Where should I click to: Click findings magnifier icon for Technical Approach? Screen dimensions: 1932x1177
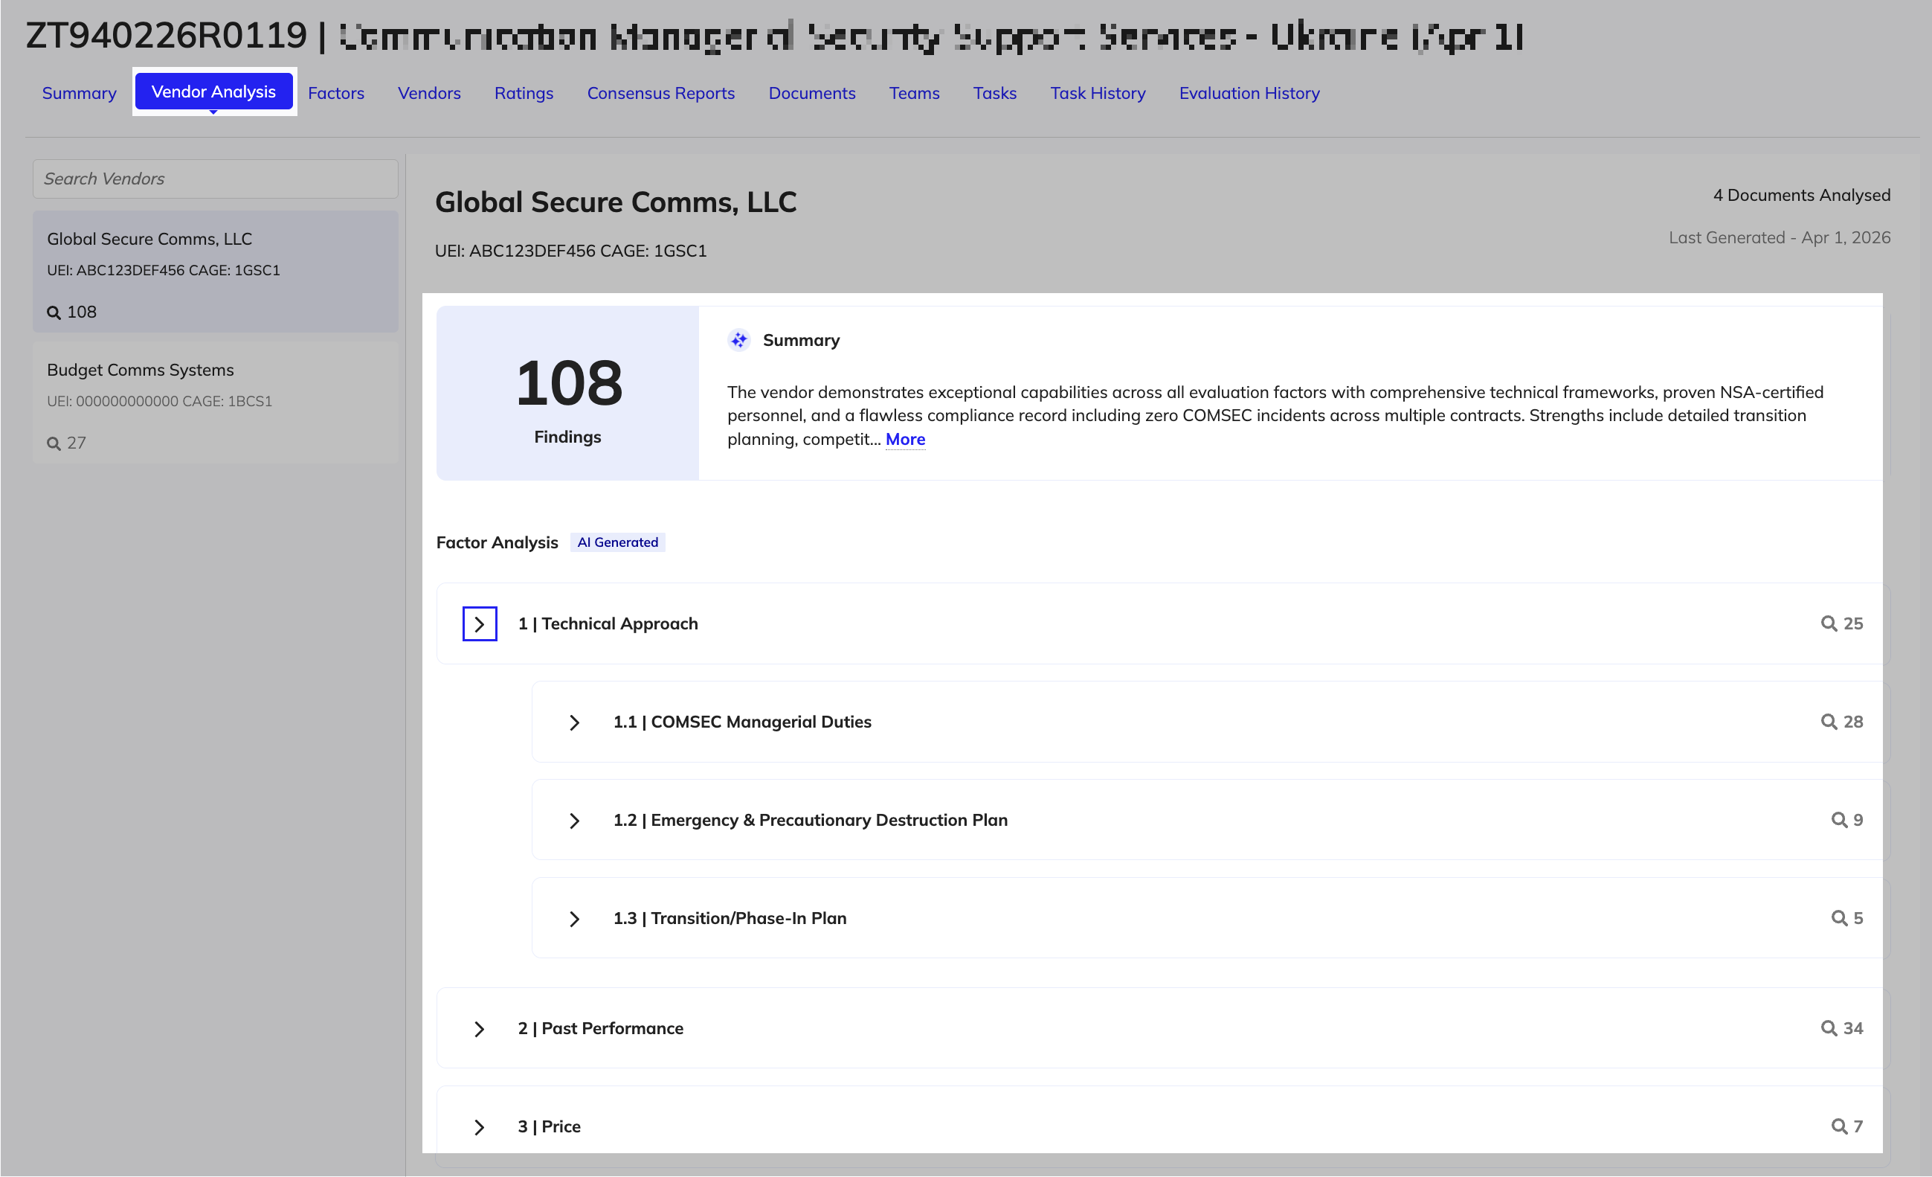pyautogui.click(x=1829, y=623)
